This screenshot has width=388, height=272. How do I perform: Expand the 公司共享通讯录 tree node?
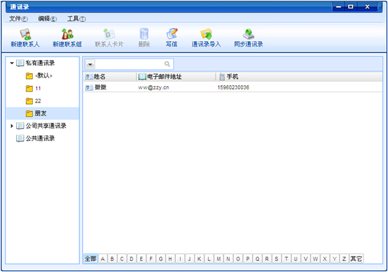point(12,126)
